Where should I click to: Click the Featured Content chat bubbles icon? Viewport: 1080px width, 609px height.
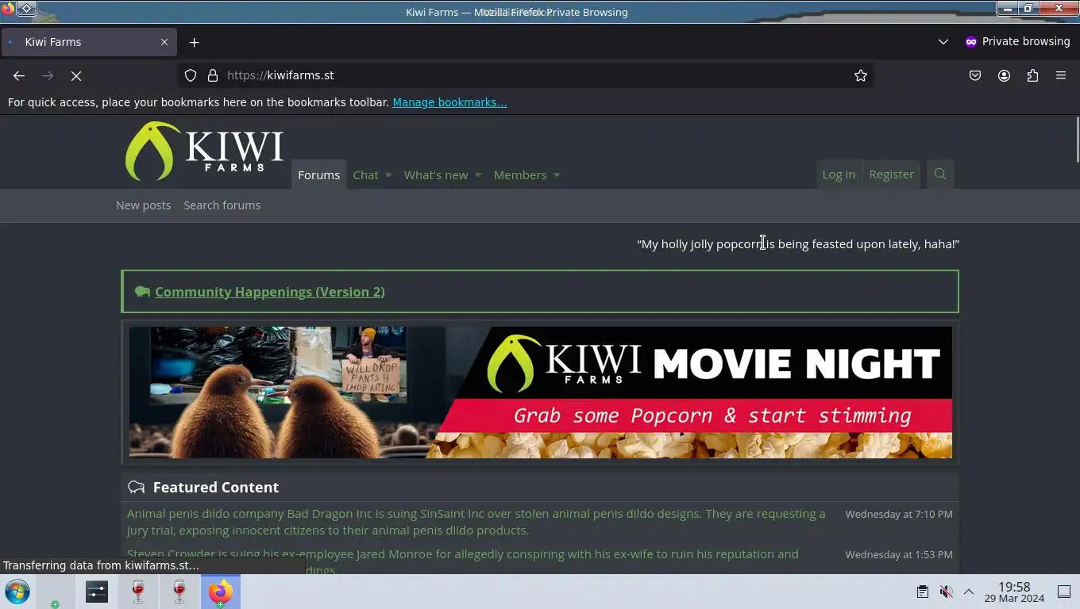click(137, 488)
